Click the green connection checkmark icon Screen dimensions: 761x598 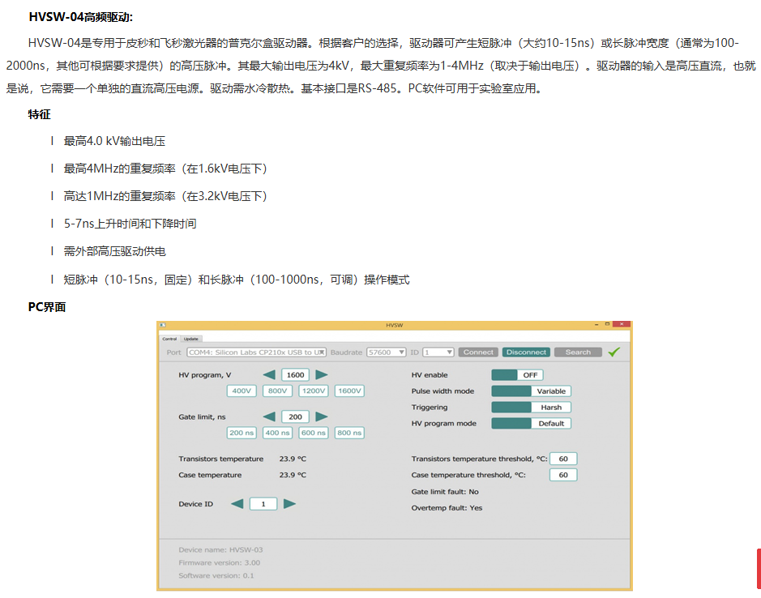point(614,352)
